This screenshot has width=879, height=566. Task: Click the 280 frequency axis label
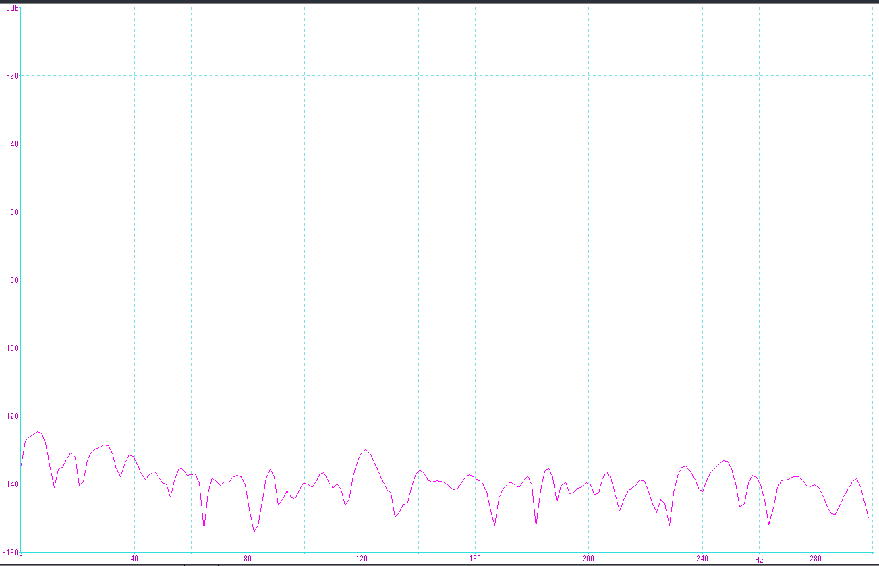(x=816, y=559)
